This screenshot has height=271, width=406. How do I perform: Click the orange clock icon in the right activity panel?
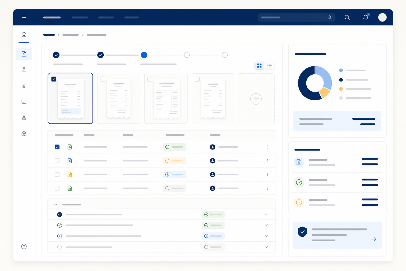point(299,202)
